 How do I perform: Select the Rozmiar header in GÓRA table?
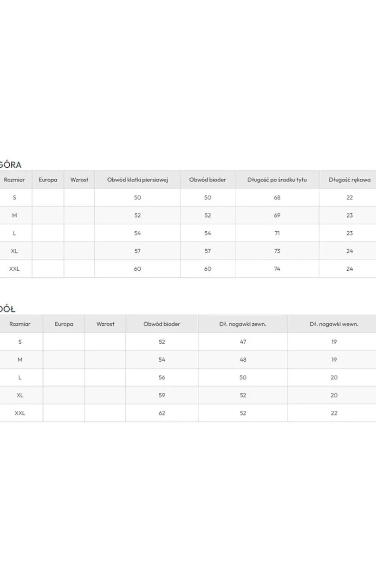[x=14, y=180]
